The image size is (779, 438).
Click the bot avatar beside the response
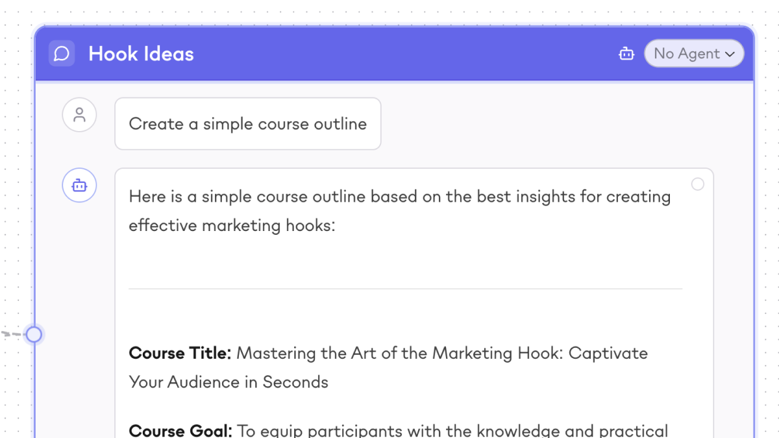(79, 186)
